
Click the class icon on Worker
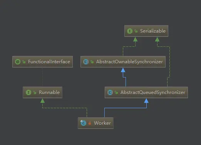coord(83,123)
